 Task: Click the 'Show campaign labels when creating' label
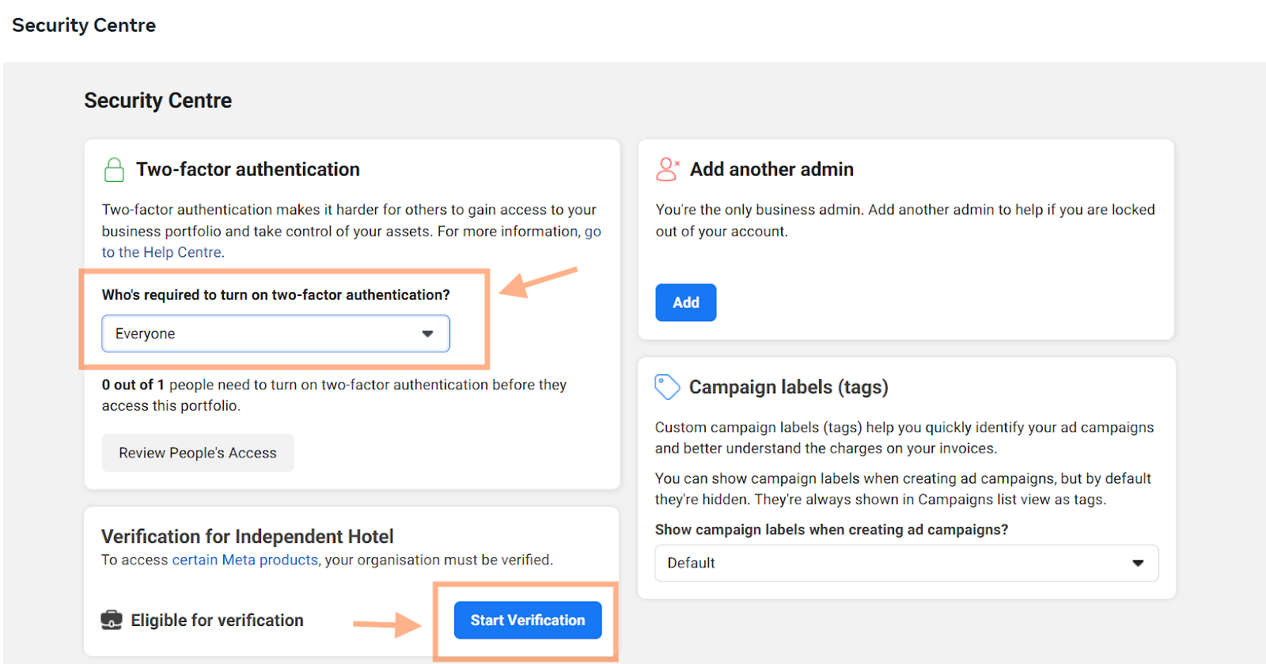click(x=831, y=529)
